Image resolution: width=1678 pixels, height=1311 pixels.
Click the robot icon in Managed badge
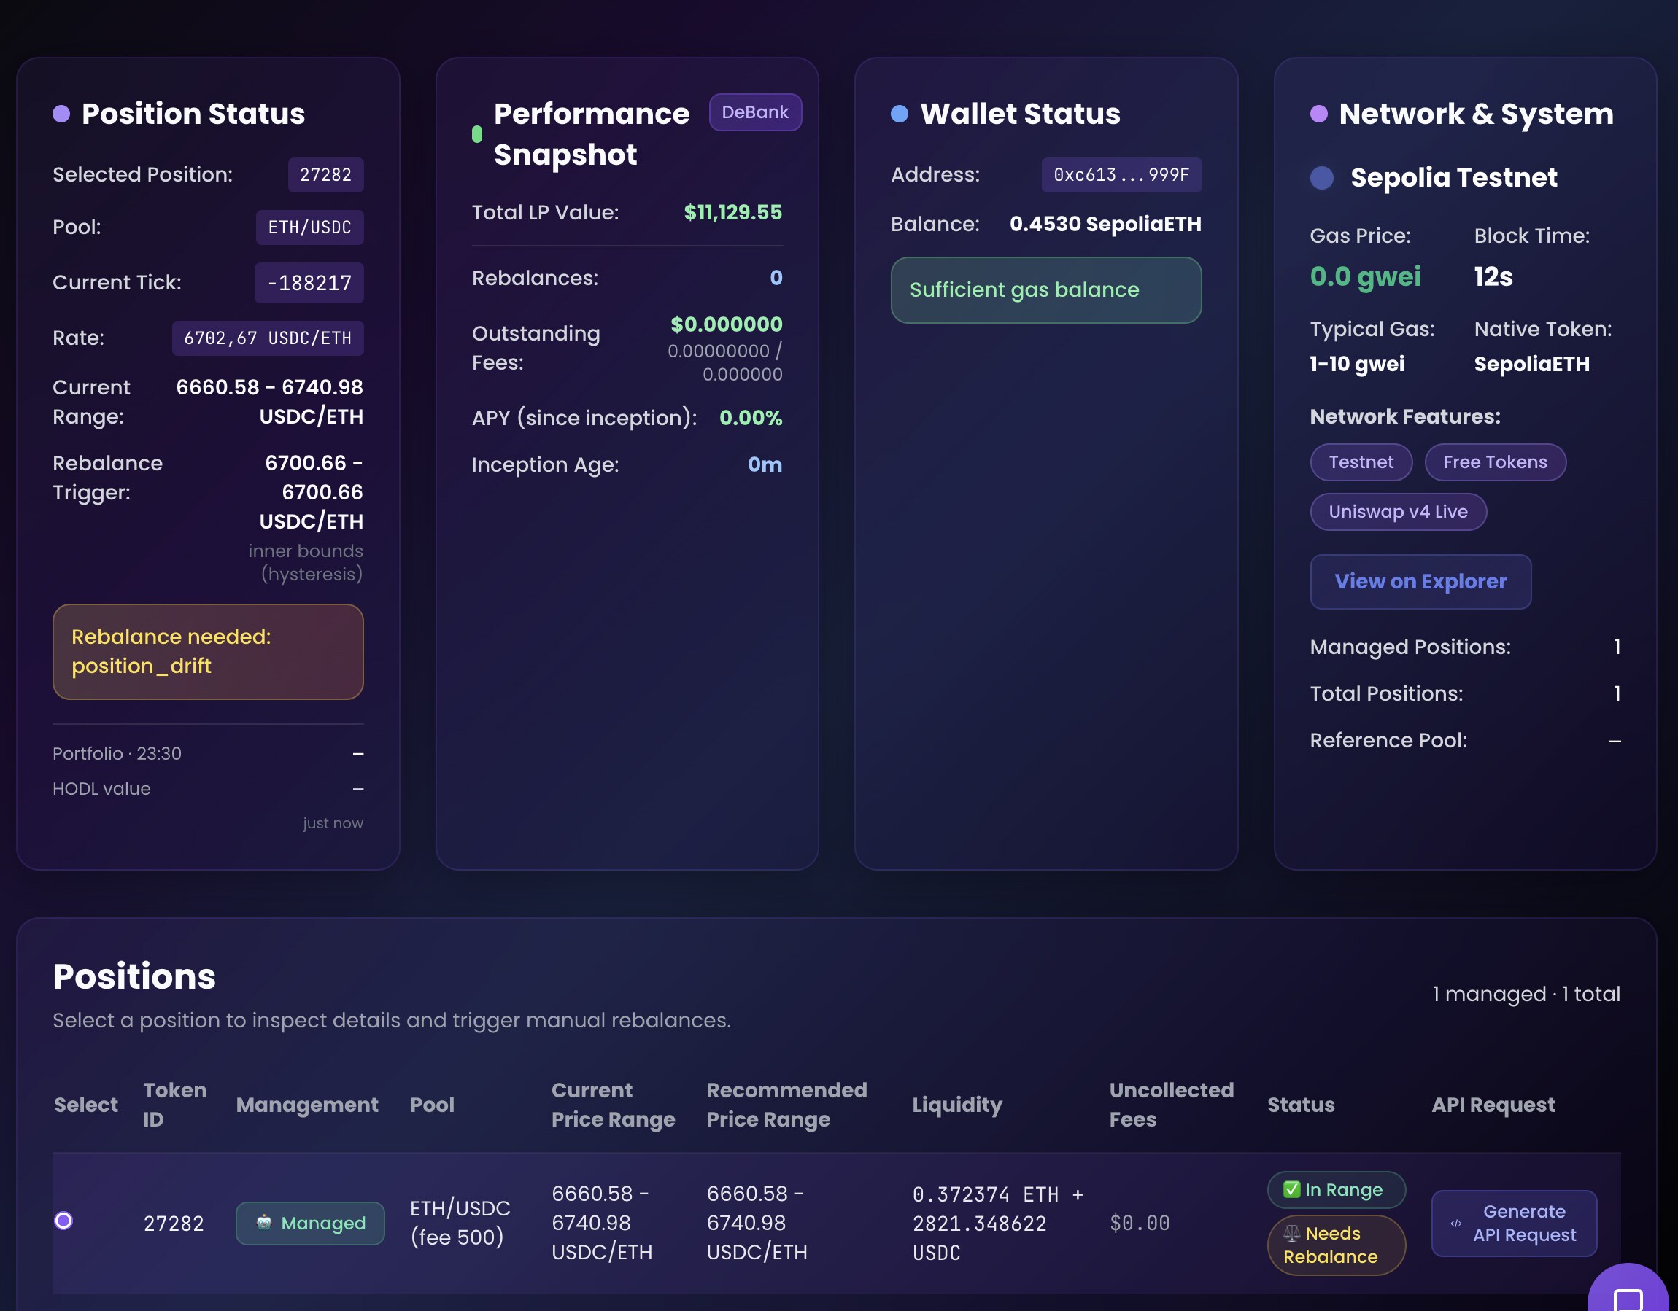click(x=263, y=1222)
